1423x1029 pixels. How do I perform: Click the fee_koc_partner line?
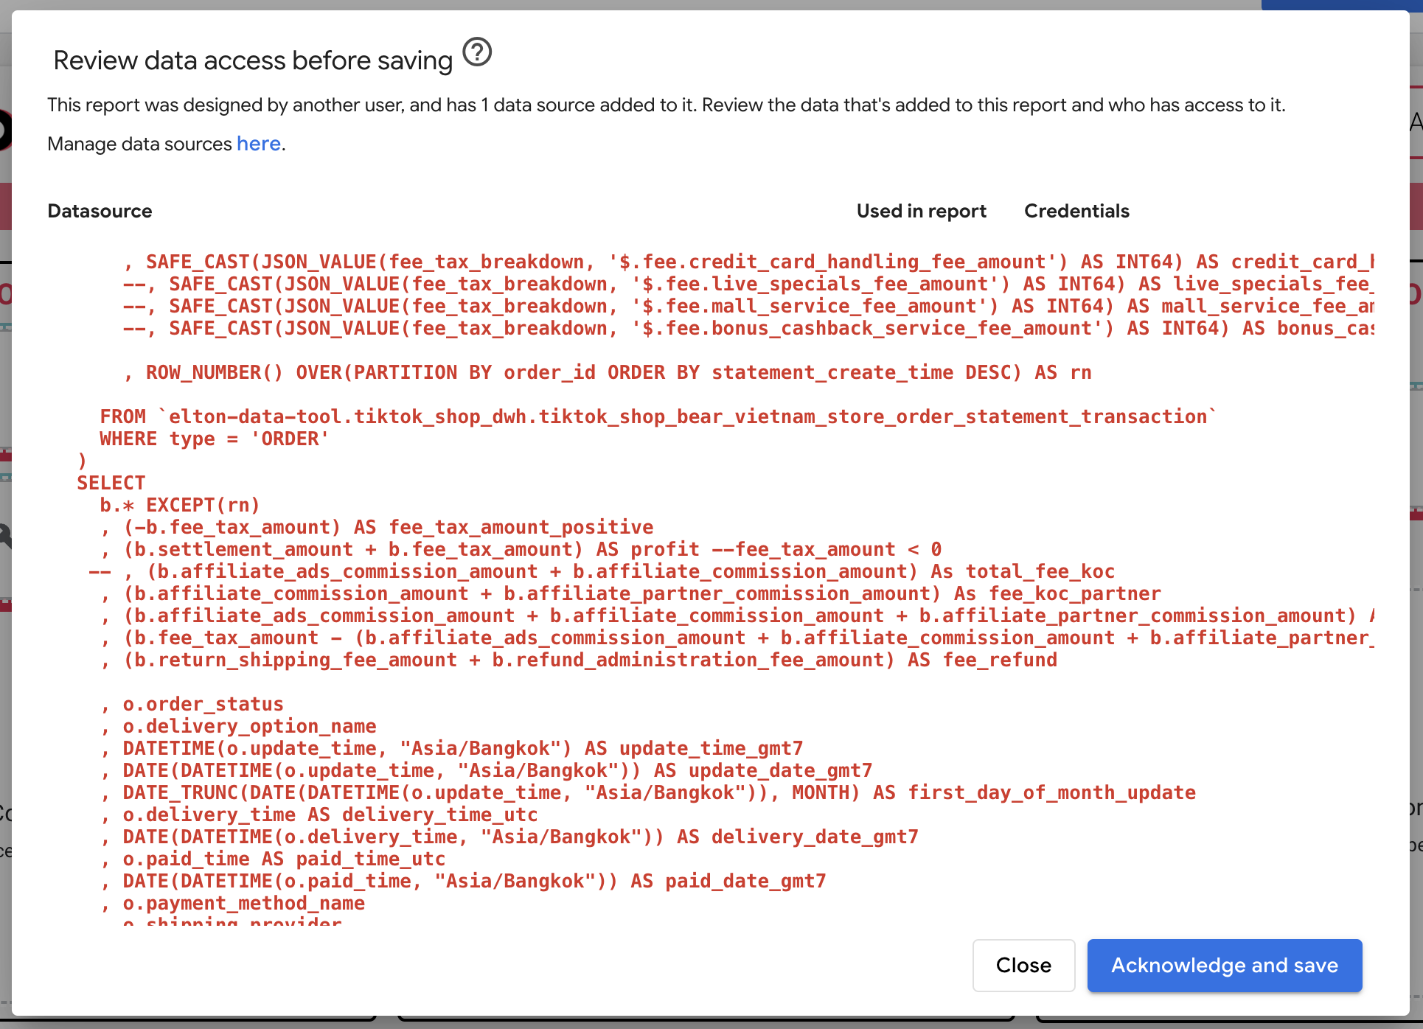(630, 593)
